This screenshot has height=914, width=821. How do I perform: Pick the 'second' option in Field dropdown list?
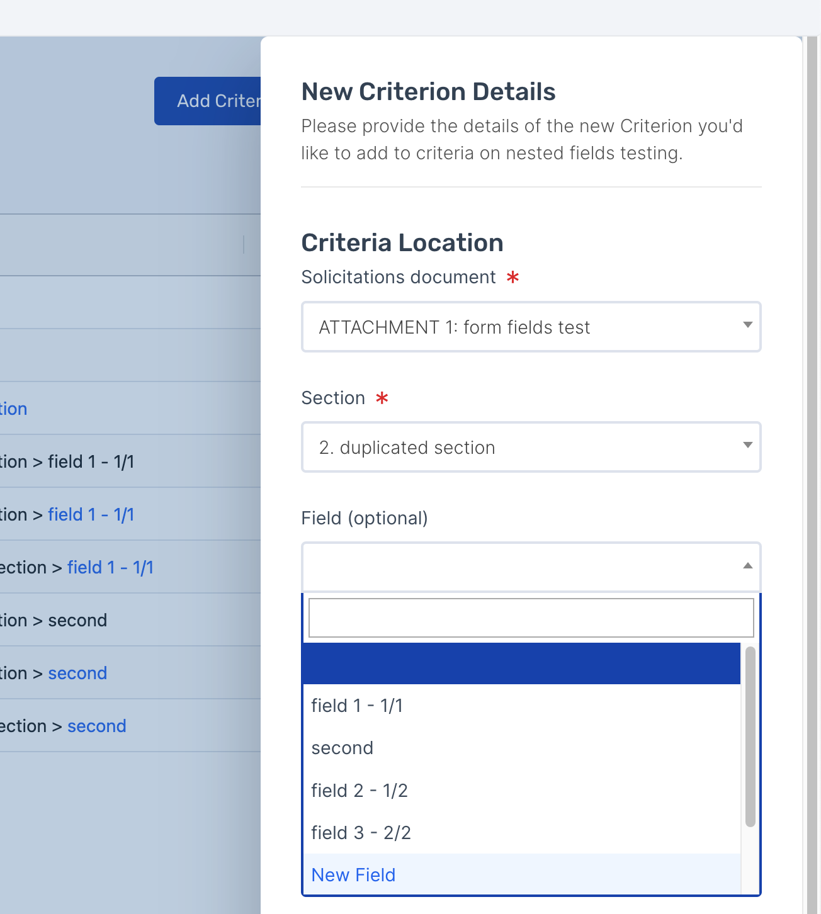[x=343, y=748]
